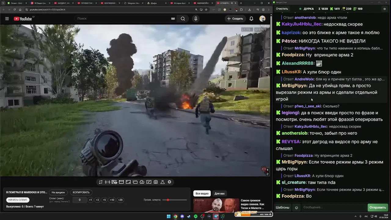
Task: Open the YouTube account avatar menu
Action: click(262, 19)
